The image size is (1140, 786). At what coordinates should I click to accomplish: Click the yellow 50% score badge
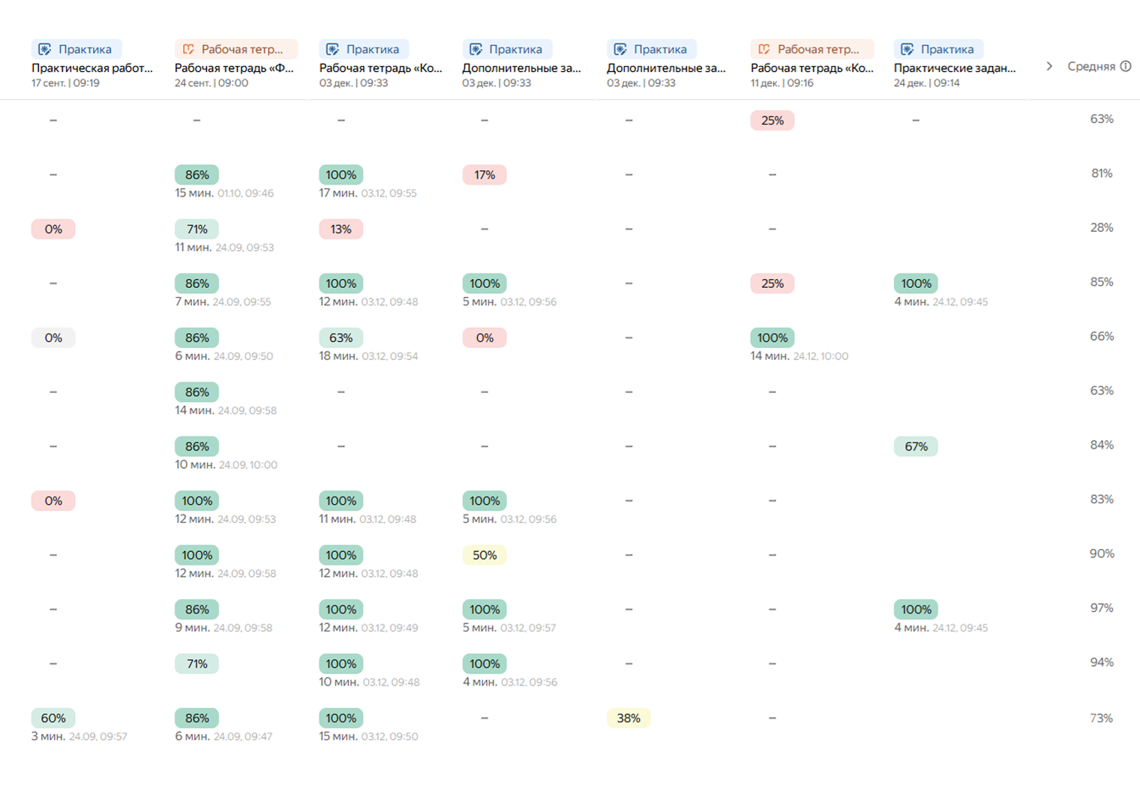[484, 556]
